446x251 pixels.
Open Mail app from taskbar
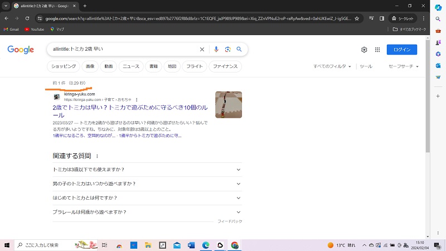[x=177, y=245]
